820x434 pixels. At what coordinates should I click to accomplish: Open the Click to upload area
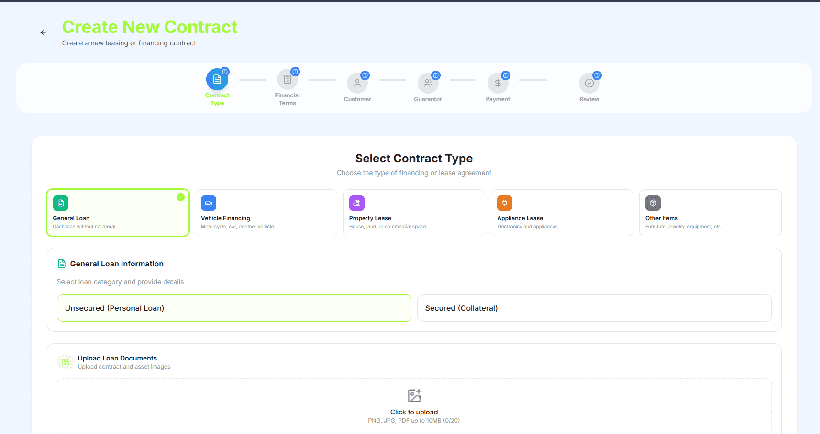click(x=414, y=405)
